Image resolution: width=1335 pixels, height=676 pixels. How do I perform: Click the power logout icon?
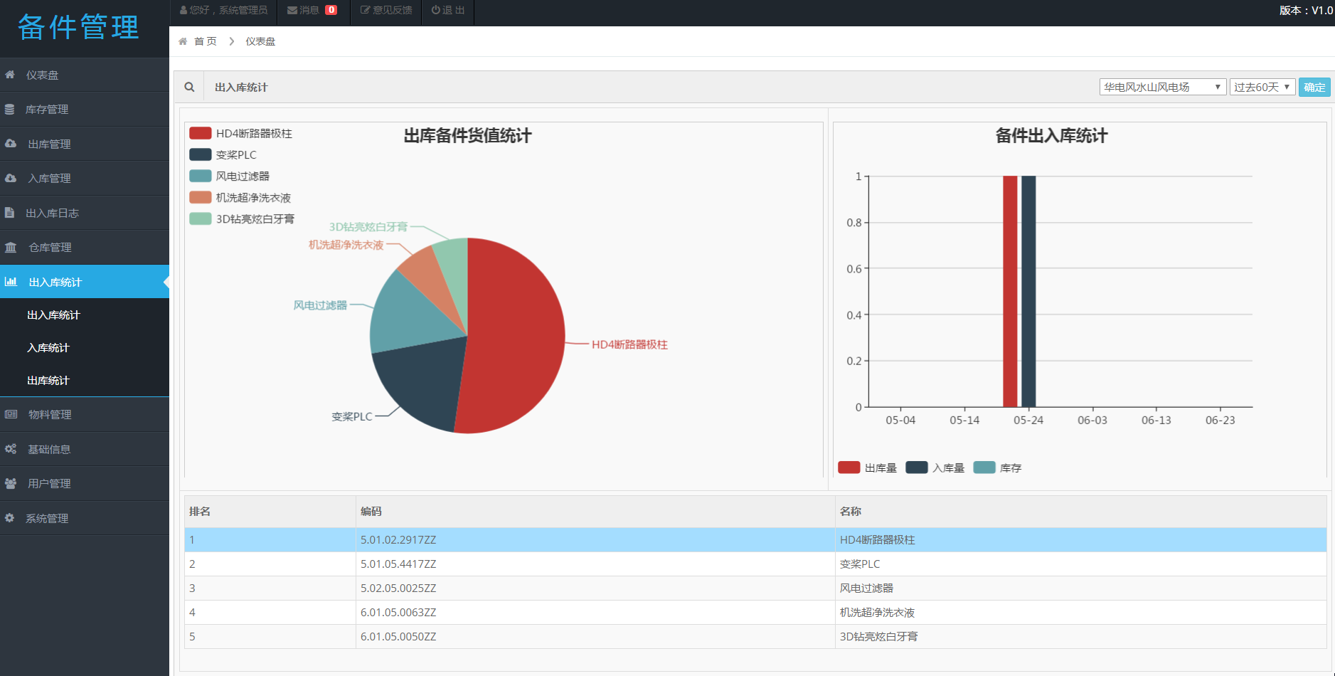tap(435, 10)
